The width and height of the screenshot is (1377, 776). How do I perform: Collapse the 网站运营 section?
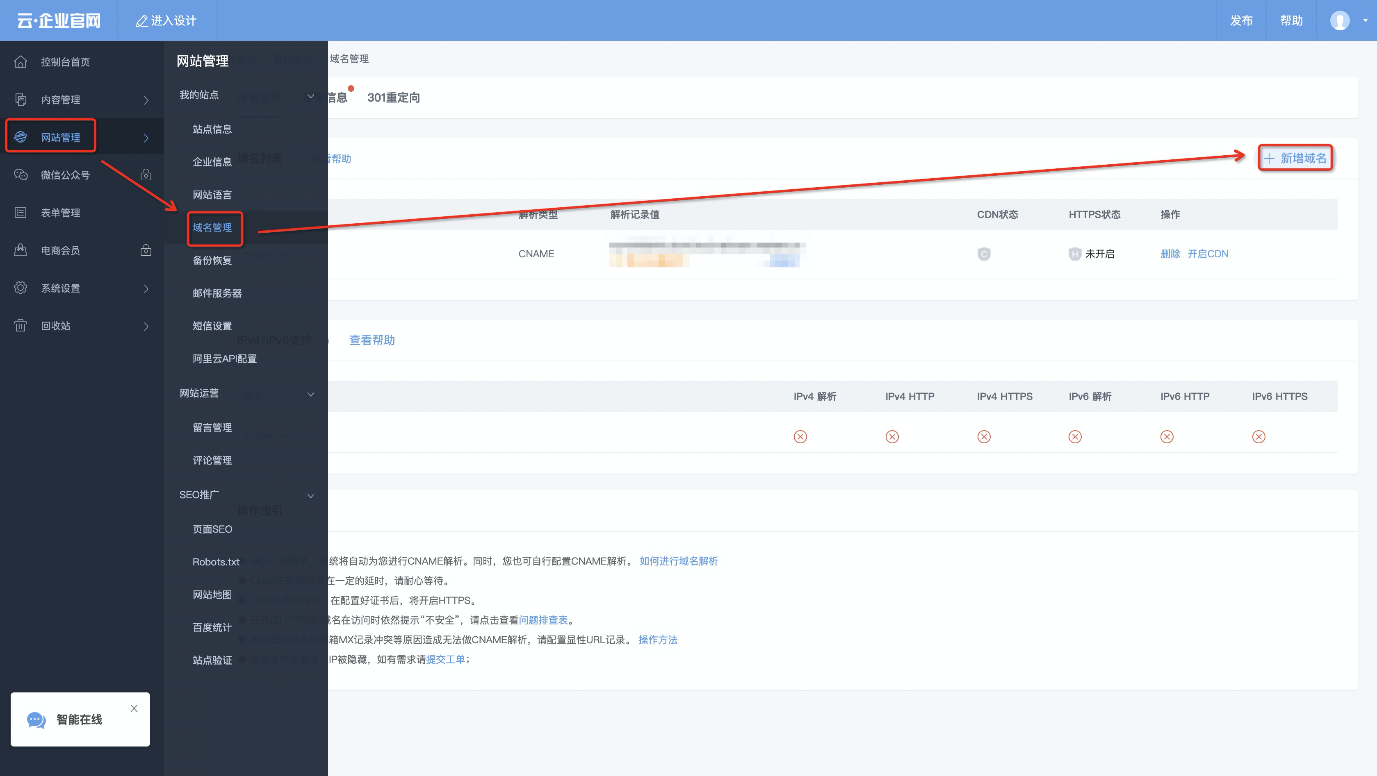point(310,394)
